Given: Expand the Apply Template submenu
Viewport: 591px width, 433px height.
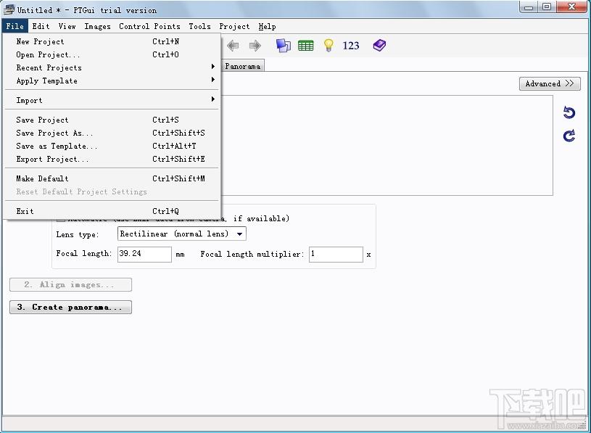Looking at the screenshot, I should point(112,81).
